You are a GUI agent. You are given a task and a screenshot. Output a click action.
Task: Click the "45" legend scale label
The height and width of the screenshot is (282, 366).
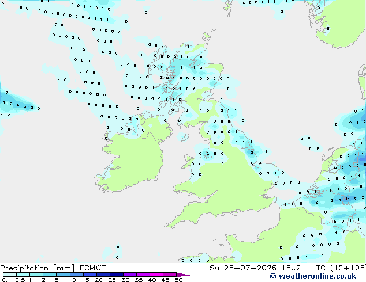[165, 280]
